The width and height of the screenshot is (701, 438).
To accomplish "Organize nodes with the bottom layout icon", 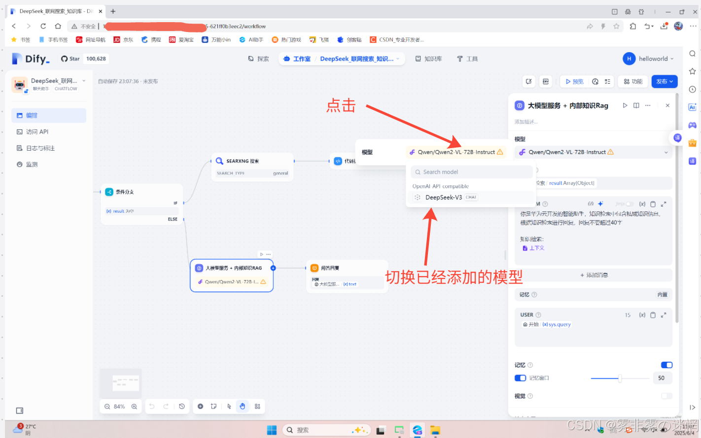I will (x=257, y=407).
